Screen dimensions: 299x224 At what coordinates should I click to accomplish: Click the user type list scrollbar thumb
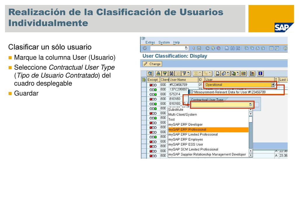click(251, 135)
